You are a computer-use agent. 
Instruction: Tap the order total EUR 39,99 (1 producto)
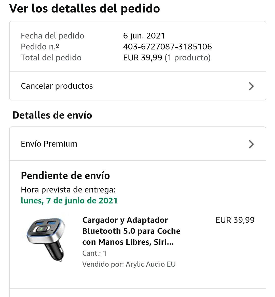167,58
